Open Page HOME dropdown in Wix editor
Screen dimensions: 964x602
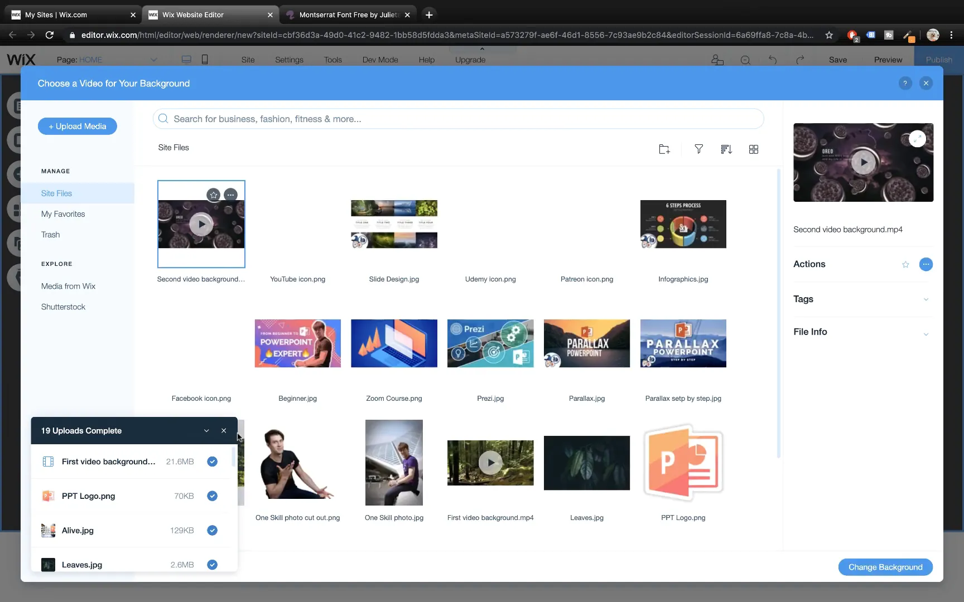107,60
